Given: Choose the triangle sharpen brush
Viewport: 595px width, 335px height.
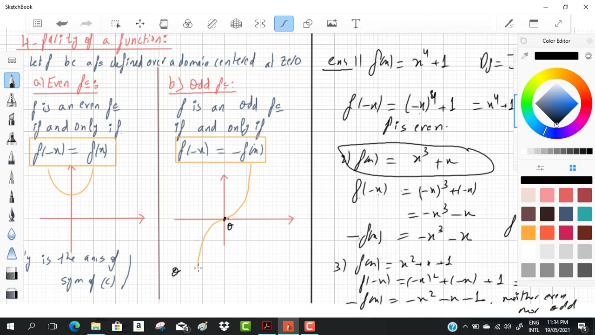Looking at the screenshot, I should (12, 254).
